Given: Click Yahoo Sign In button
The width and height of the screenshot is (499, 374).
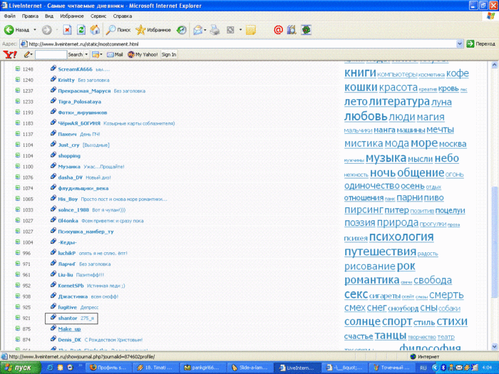Looking at the screenshot, I should click(169, 55).
